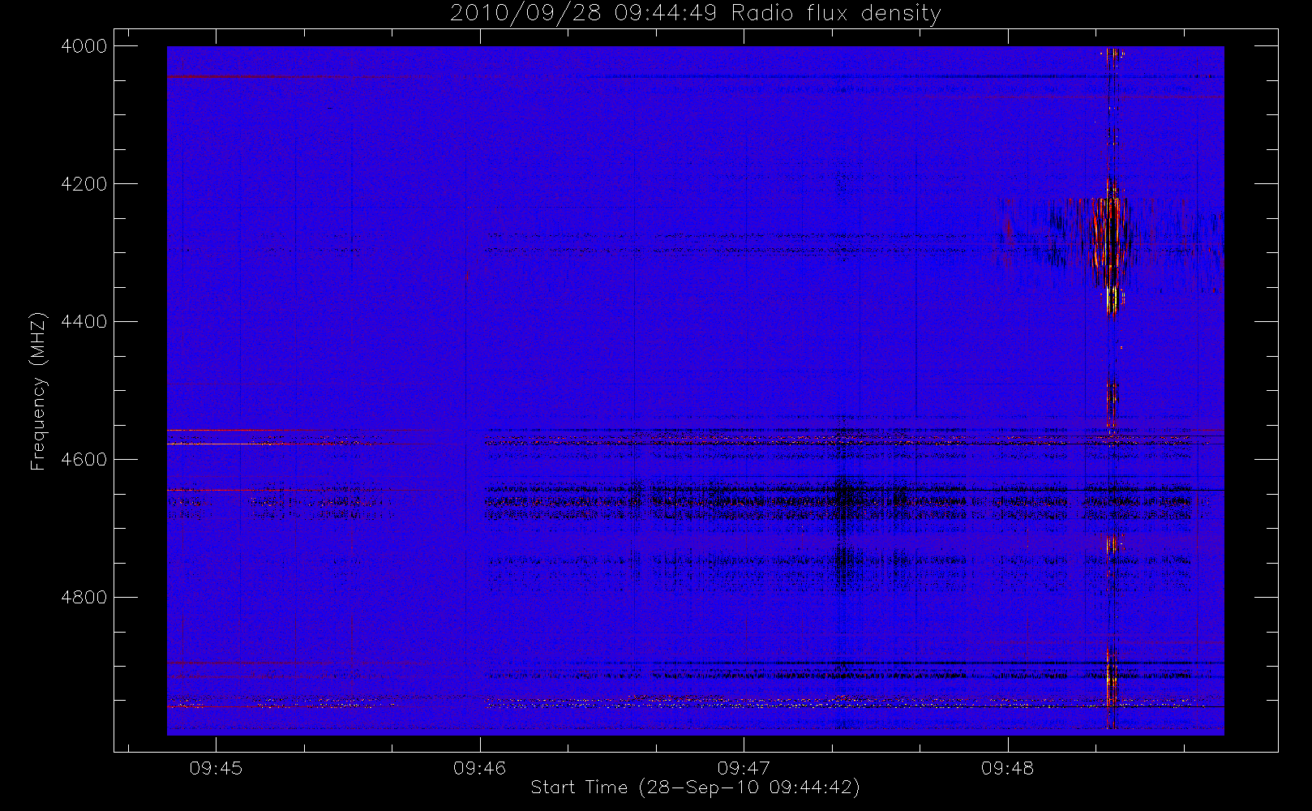The height and width of the screenshot is (811, 1312).
Task: Click the plot title 'Radio flux density'
Action: [695, 14]
